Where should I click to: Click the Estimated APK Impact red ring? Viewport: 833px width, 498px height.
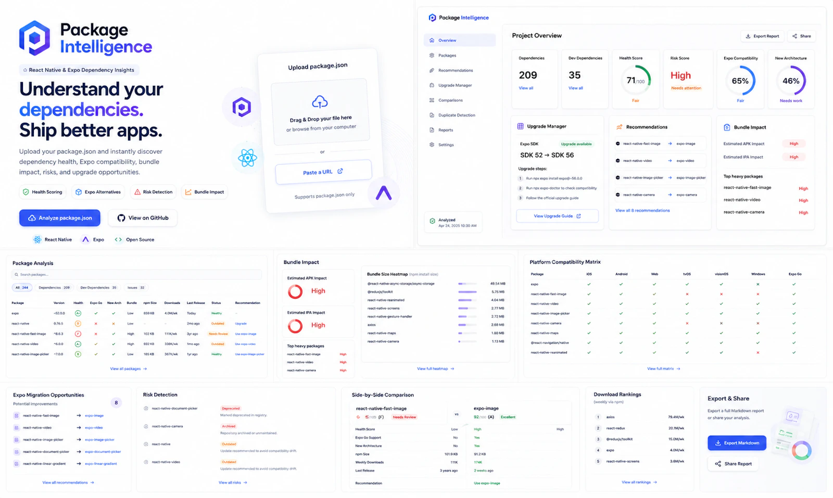[295, 291]
